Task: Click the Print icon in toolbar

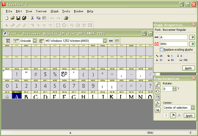Action: (x=66, y=18)
